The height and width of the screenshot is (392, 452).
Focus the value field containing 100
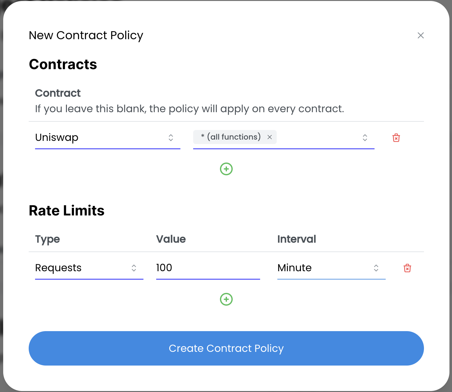pos(208,268)
